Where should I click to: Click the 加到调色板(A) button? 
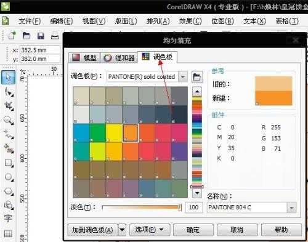pyautogui.click(x=92, y=230)
